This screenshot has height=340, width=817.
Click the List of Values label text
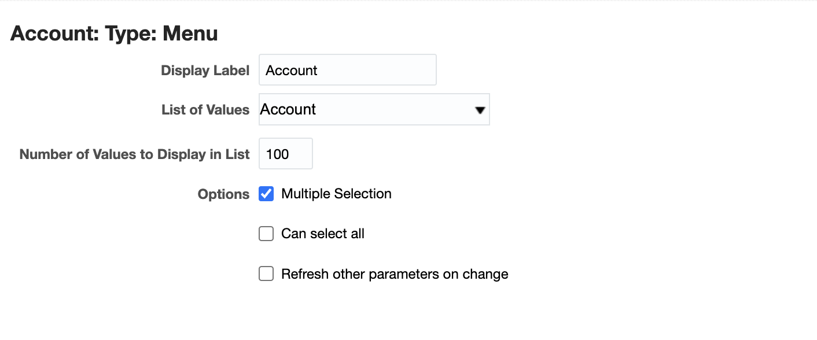pyautogui.click(x=205, y=109)
